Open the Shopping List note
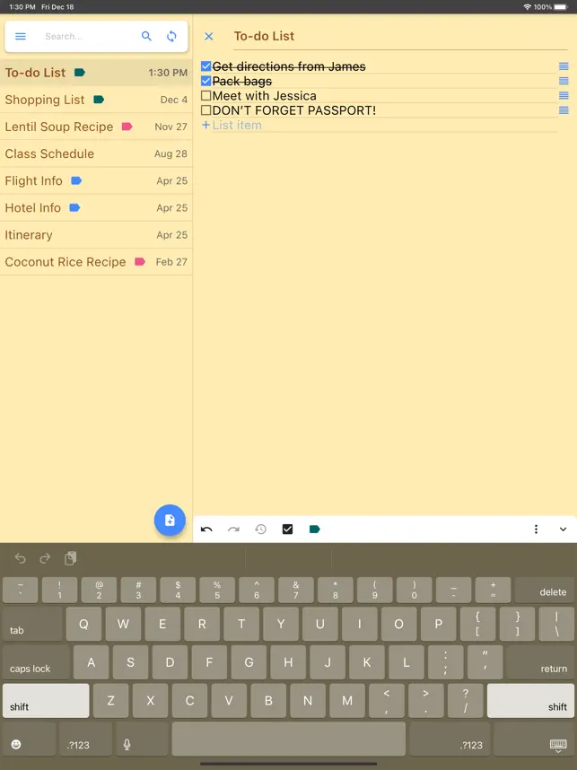 [x=96, y=100]
